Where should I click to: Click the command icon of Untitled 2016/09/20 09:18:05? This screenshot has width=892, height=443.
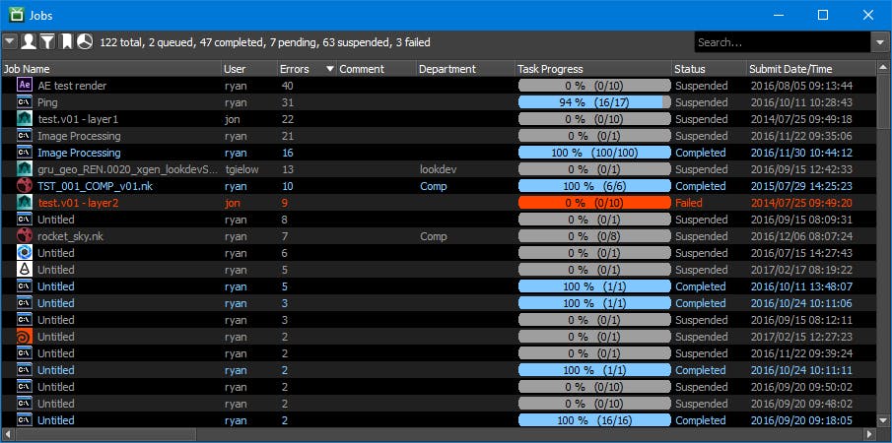(25, 420)
